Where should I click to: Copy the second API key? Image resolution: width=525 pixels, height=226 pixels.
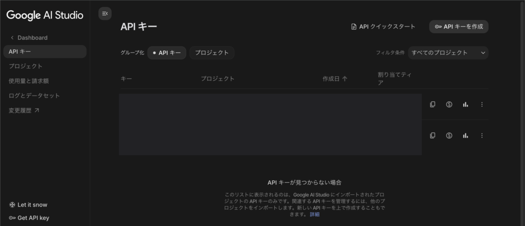433,135
